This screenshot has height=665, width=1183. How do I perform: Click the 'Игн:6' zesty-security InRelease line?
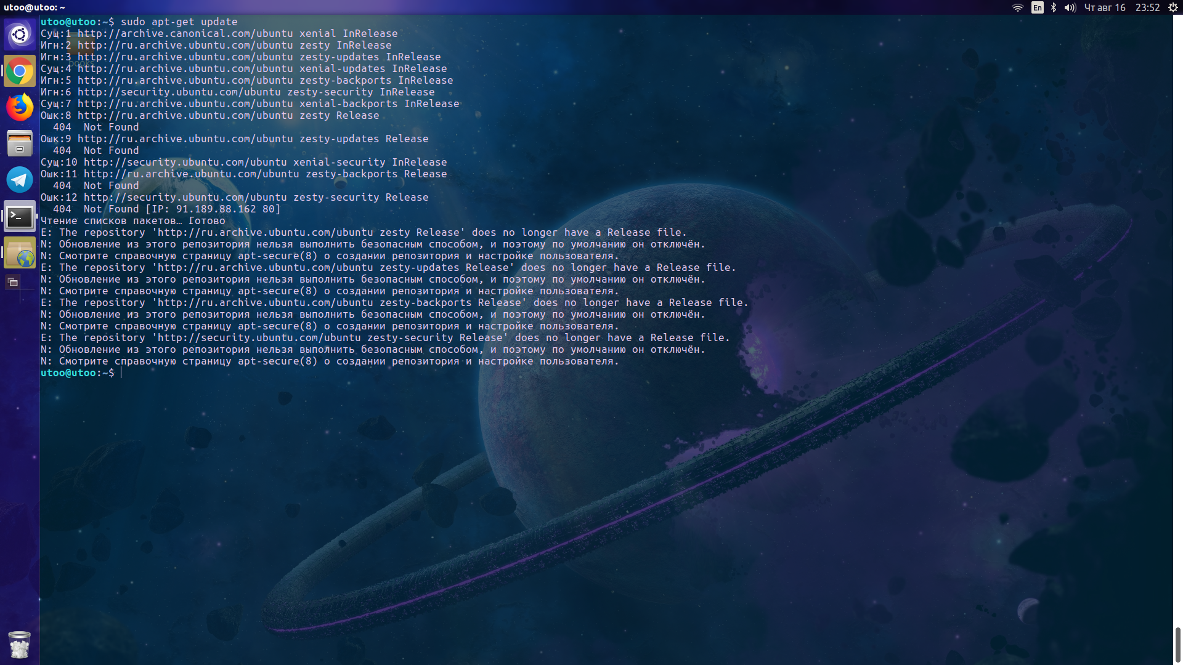pos(238,92)
